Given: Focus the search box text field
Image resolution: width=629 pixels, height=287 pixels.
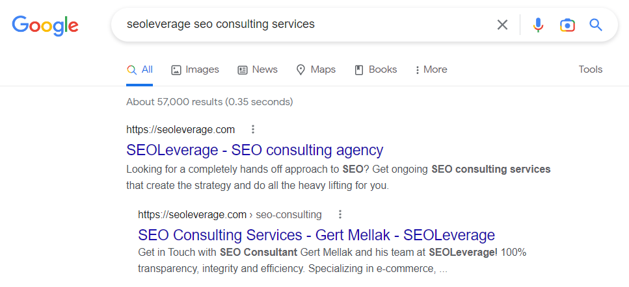Looking at the screenshot, I should pyautogui.click(x=299, y=25).
